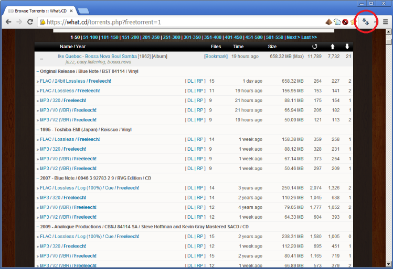Sort by seeders using the up-arrow header

tap(332, 47)
